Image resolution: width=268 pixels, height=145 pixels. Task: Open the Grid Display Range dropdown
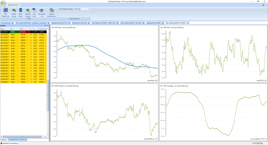[89, 9]
